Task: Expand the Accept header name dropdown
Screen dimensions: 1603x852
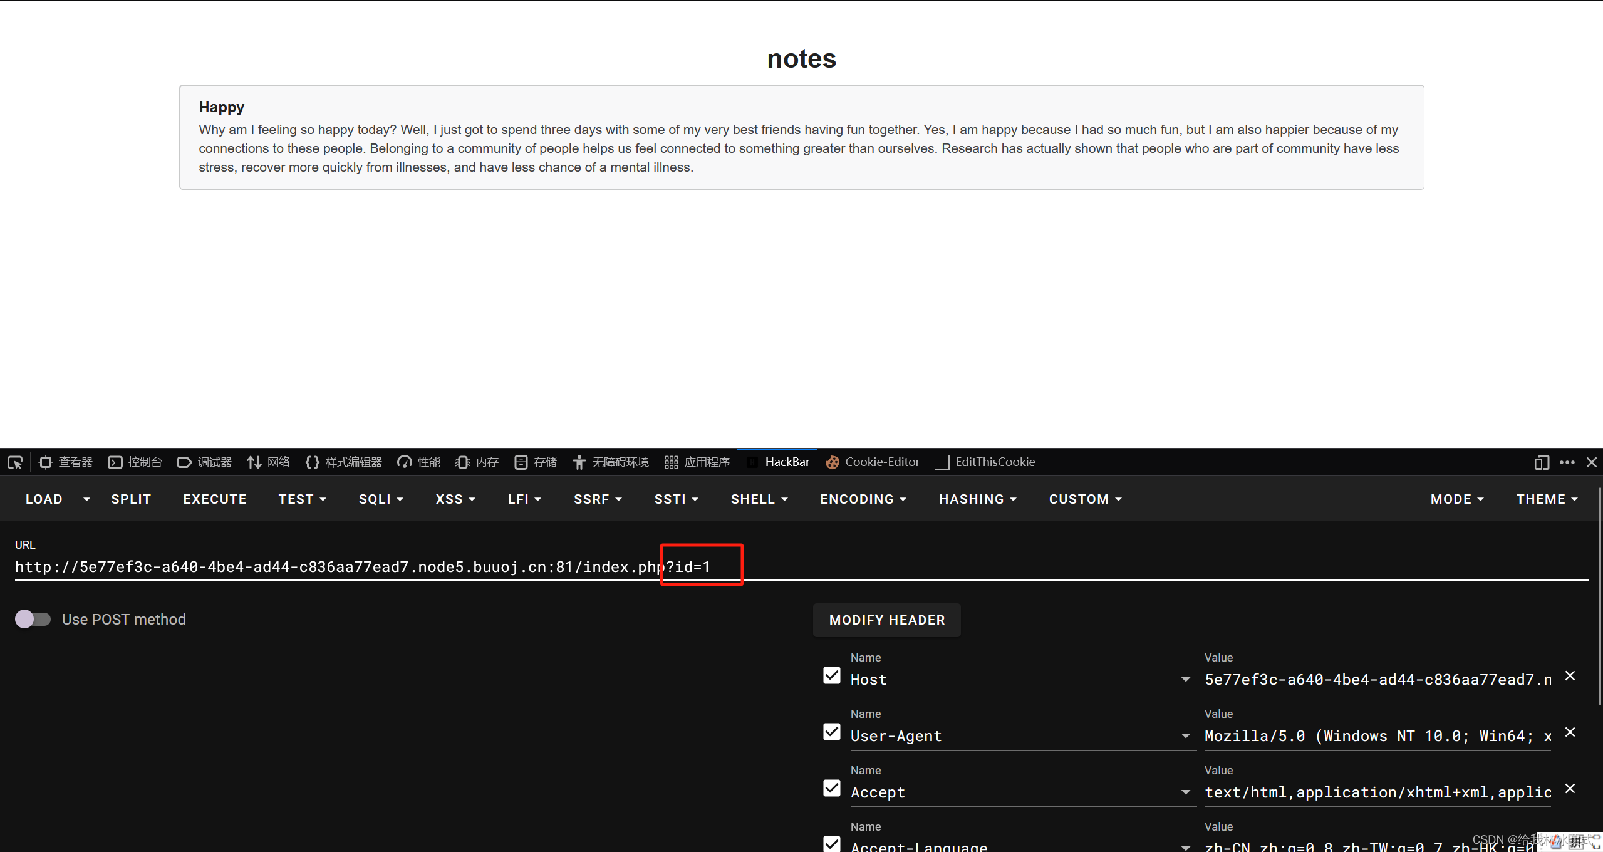Action: point(1185,792)
